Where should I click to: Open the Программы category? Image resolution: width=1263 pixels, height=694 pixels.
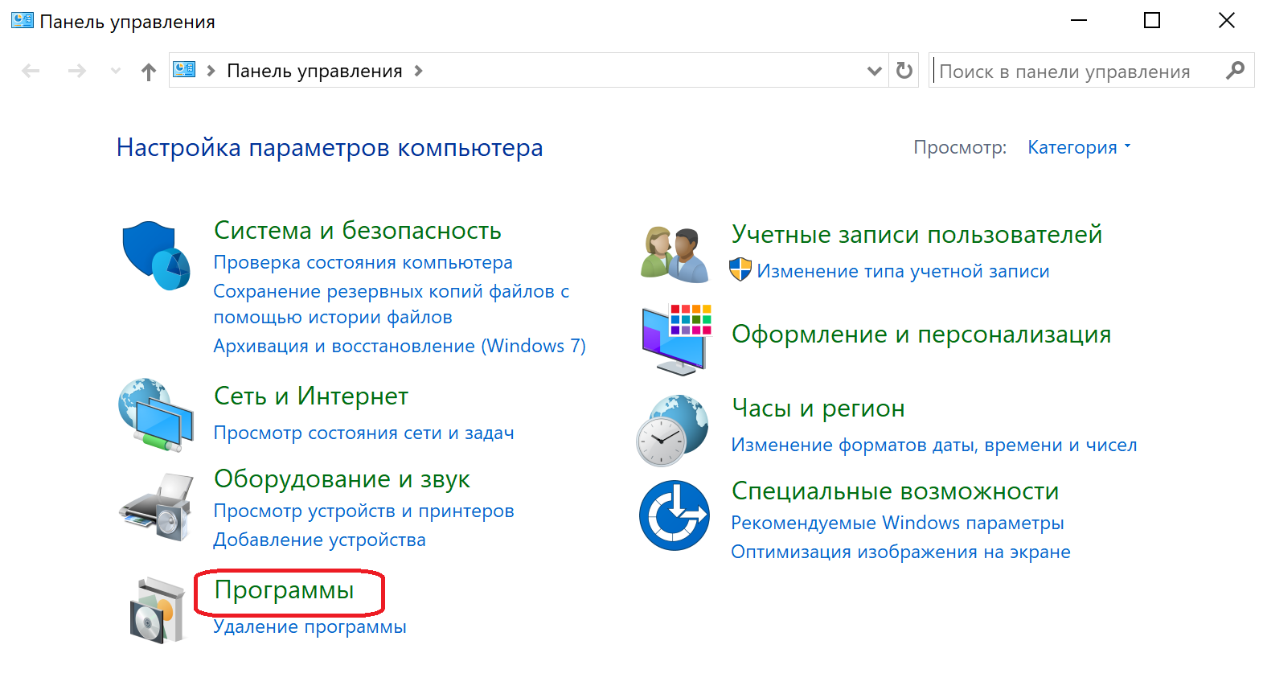[x=284, y=589]
